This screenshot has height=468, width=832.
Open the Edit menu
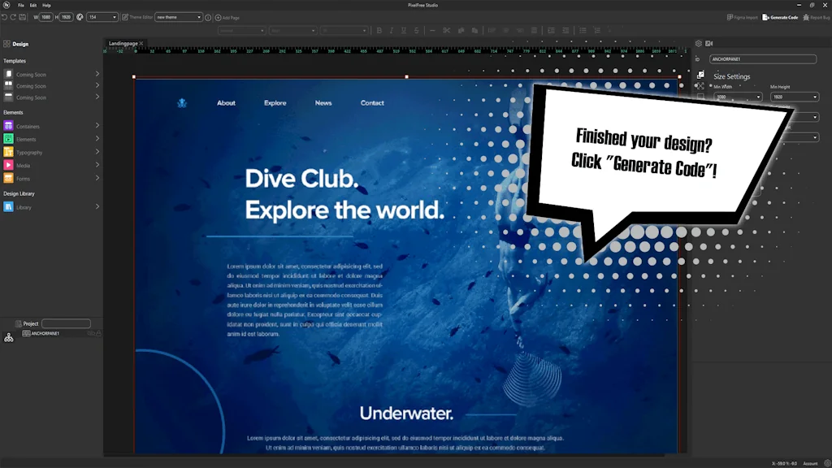32,5
